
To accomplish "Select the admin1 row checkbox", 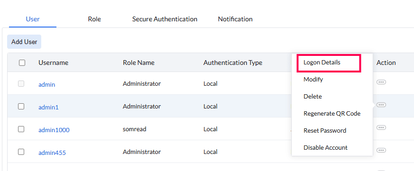I will coord(21,107).
